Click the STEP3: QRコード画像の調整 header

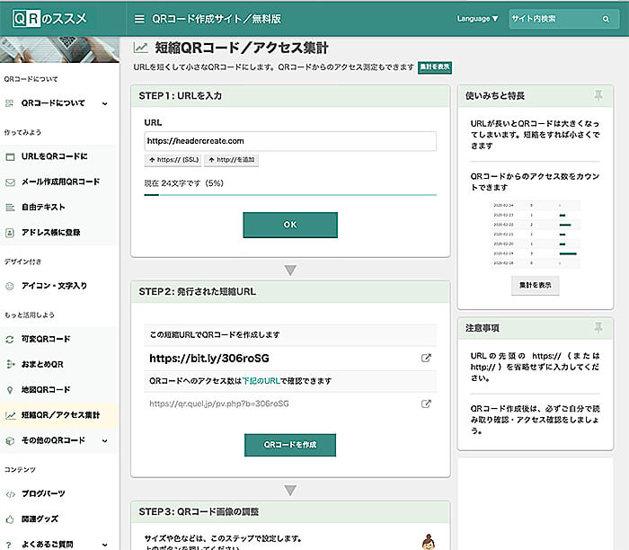290,512
